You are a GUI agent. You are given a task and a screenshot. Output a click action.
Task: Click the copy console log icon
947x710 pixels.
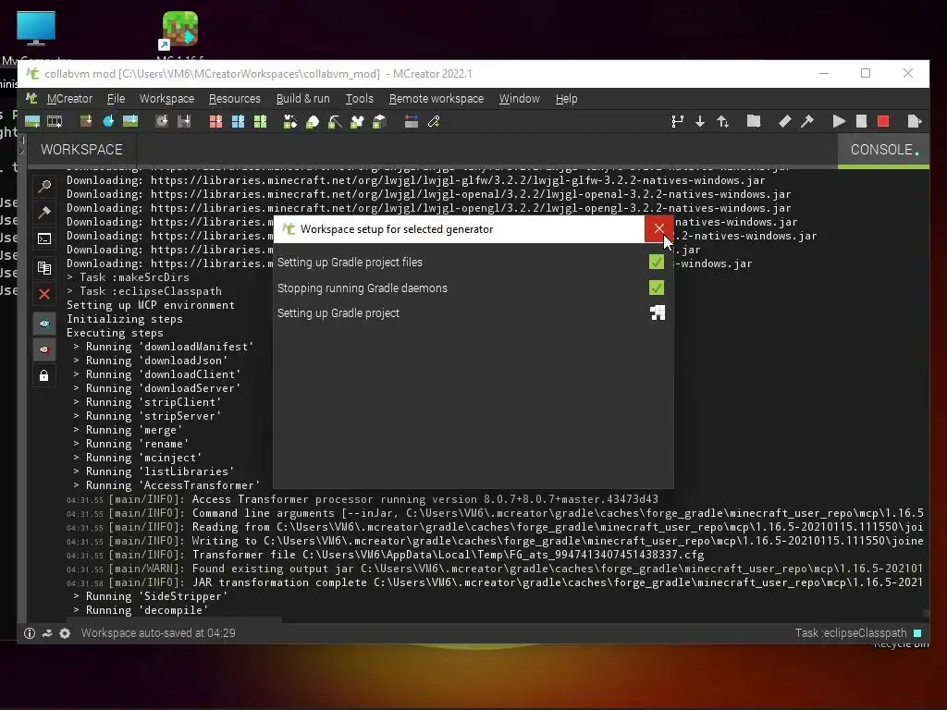[x=44, y=267]
